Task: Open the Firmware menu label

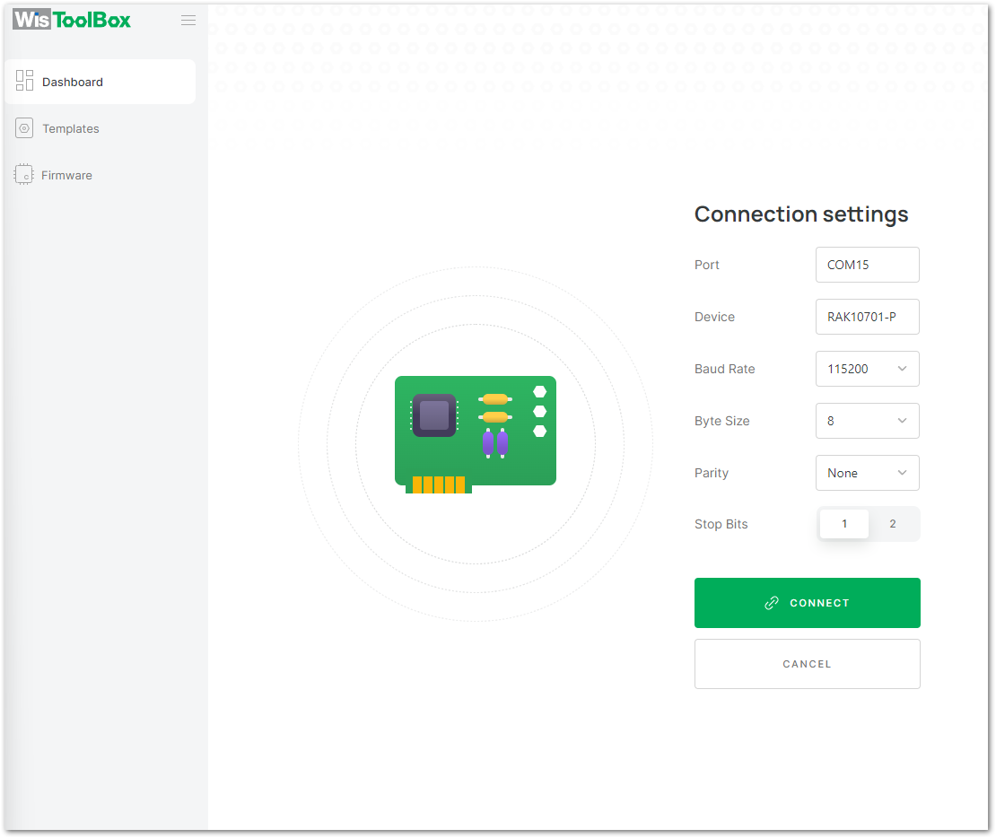Action: [66, 175]
